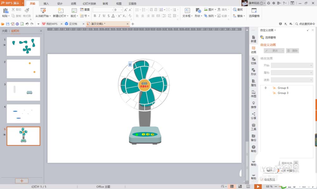This screenshot has height=189, width=317.
Task: Open the Section (节) dropdown
Action: 85,16
